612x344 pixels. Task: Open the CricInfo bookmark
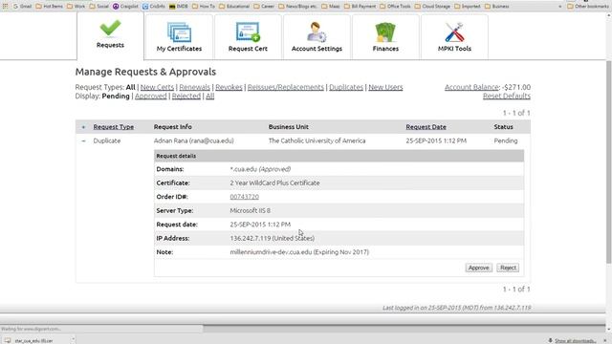154,7
